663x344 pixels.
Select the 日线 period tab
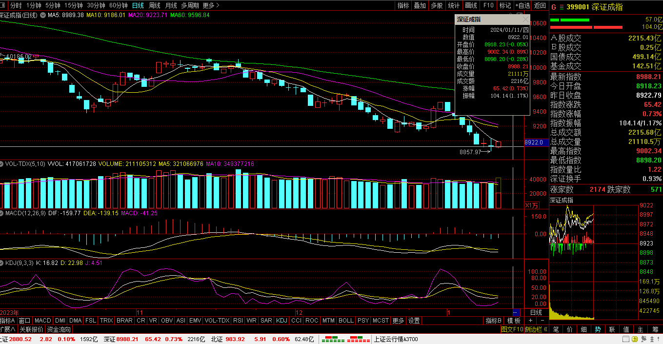(138, 5)
